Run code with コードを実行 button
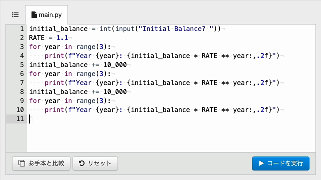Screen dimensions: 321x180 (x=281, y=163)
